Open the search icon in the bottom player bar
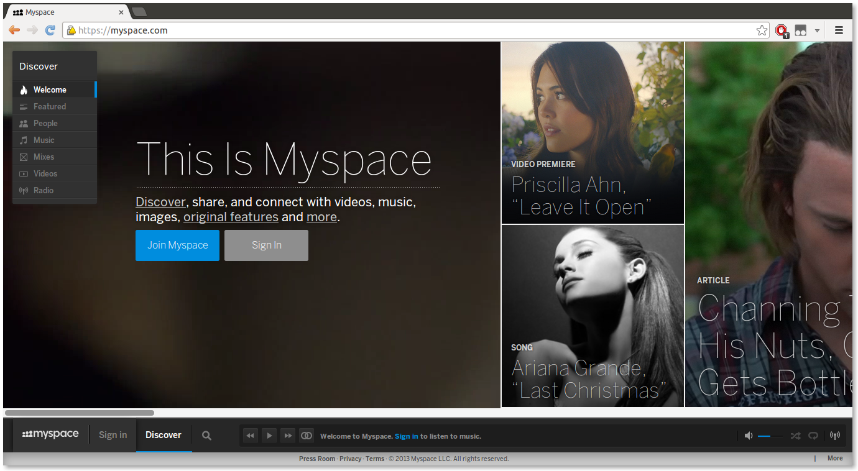Screen dimensions: 858x471 (206, 435)
